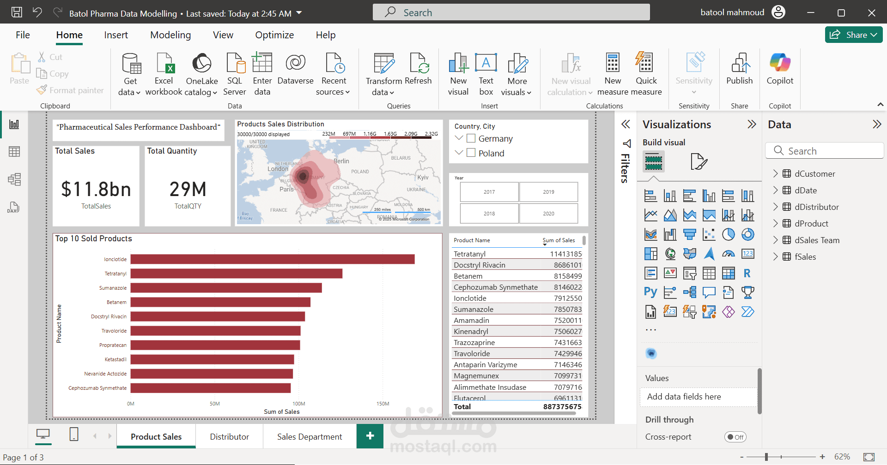Open the View ribbon tab
Image resolution: width=887 pixels, height=465 pixels.
pos(223,35)
